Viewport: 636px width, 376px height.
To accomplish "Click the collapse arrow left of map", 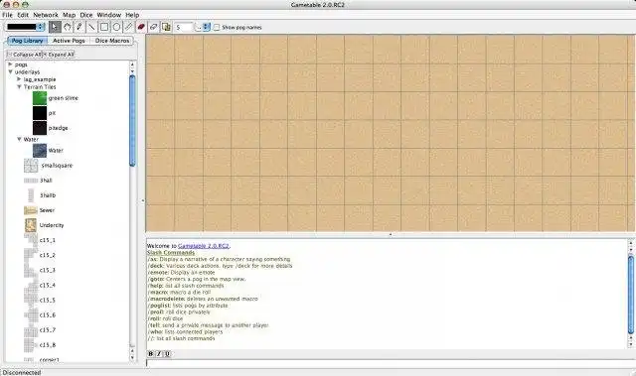I will pos(142,200).
